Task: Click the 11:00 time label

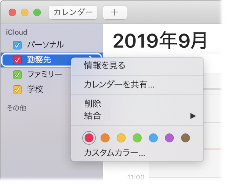Action: pos(136,177)
